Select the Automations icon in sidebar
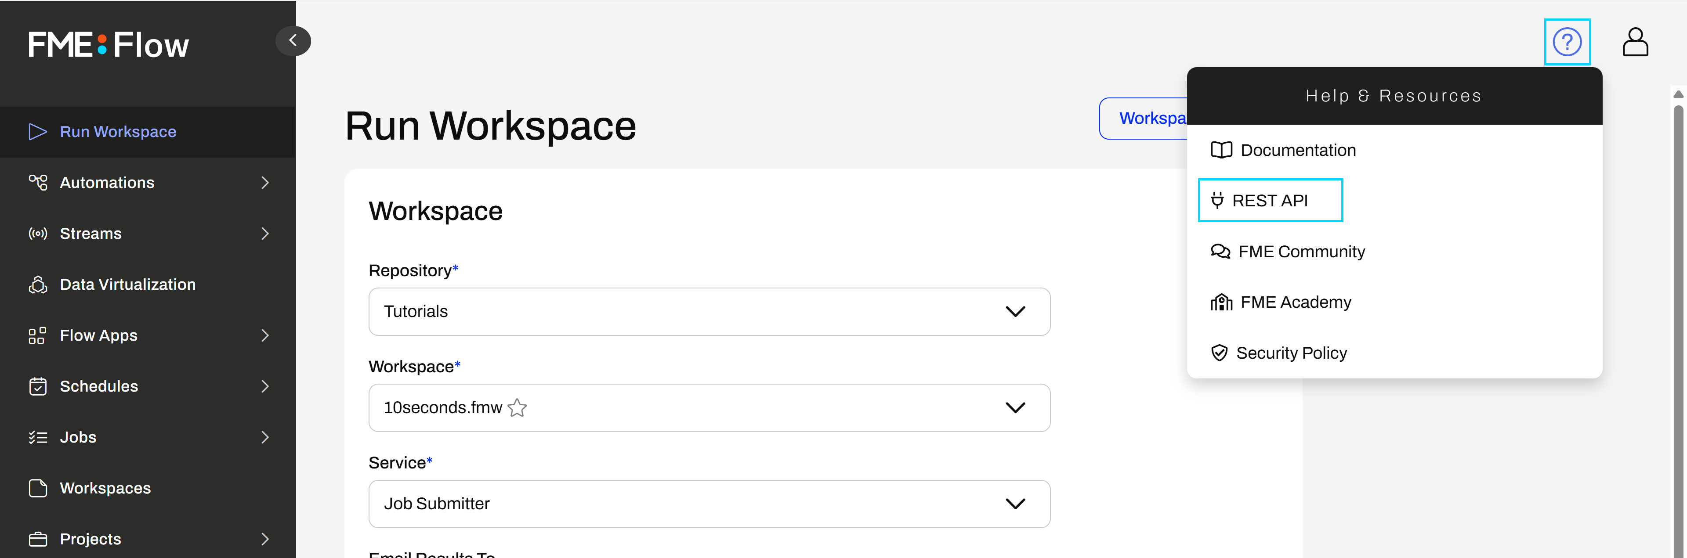The width and height of the screenshot is (1687, 558). click(x=38, y=183)
